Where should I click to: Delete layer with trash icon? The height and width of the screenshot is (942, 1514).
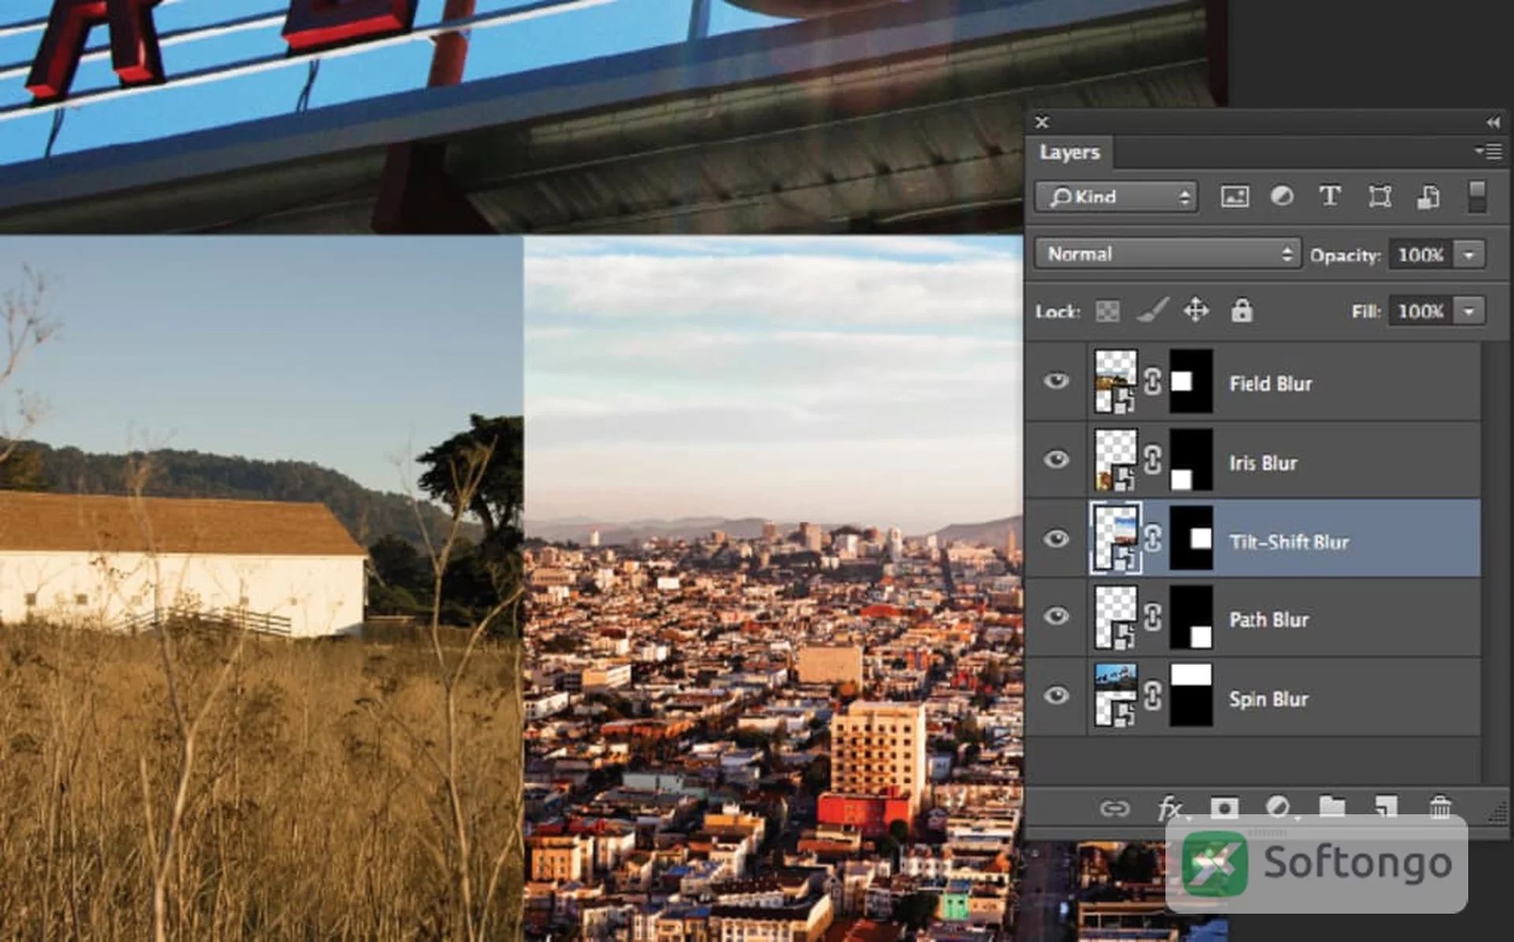coord(1440,806)
